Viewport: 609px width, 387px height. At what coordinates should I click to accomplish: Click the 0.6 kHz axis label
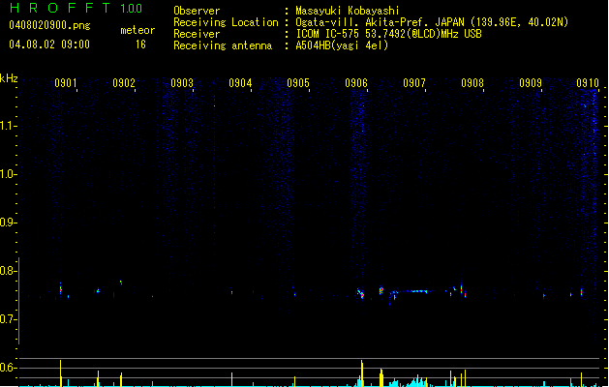coord(8,368)
